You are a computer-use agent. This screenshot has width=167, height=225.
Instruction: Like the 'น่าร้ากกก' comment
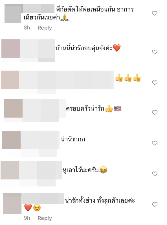click(x=155, y=143)
